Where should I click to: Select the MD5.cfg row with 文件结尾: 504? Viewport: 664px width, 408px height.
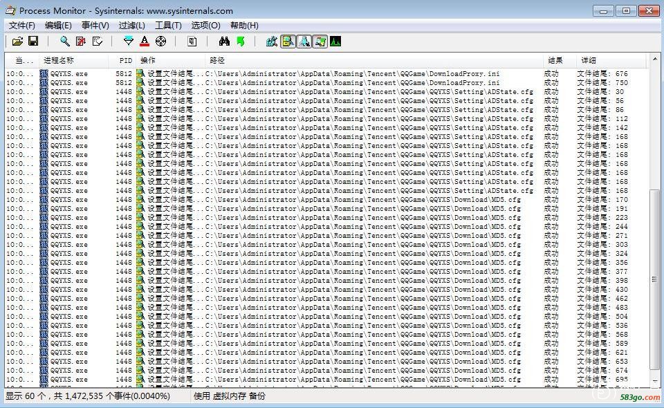pyautogui.click(x=326, y=317)
